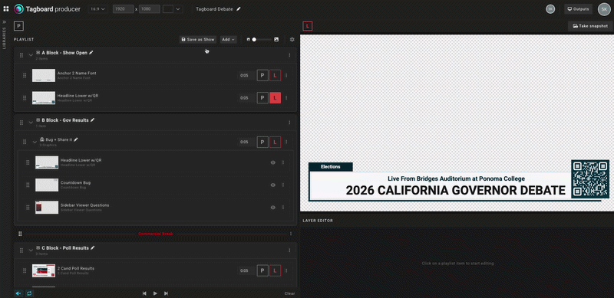Click the background color swatch
614x298 pixels.
(168, 8)
